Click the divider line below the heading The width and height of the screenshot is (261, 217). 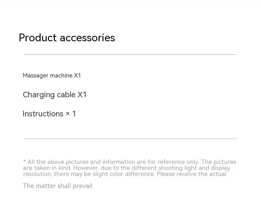click(x=130, y=54)
